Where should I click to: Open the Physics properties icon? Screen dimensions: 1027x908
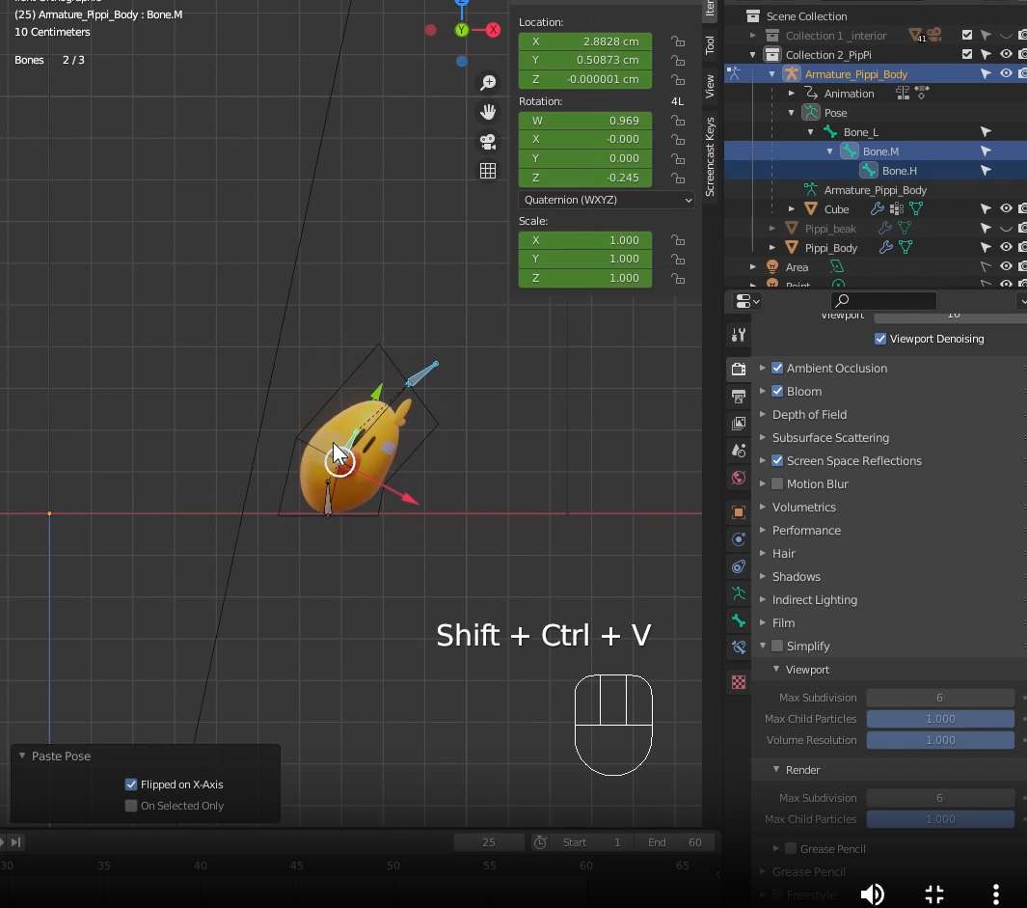738,538
